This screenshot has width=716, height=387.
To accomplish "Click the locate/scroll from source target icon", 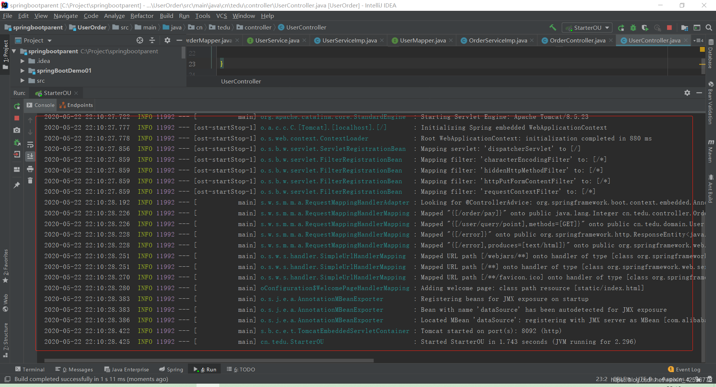I will coord(140,40).
